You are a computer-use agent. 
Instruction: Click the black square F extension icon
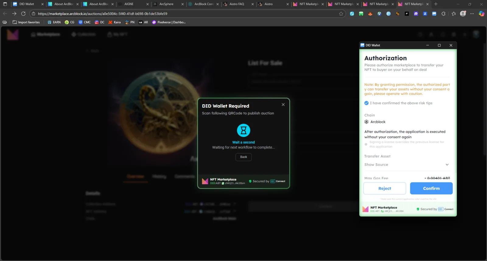click(407, 14)
